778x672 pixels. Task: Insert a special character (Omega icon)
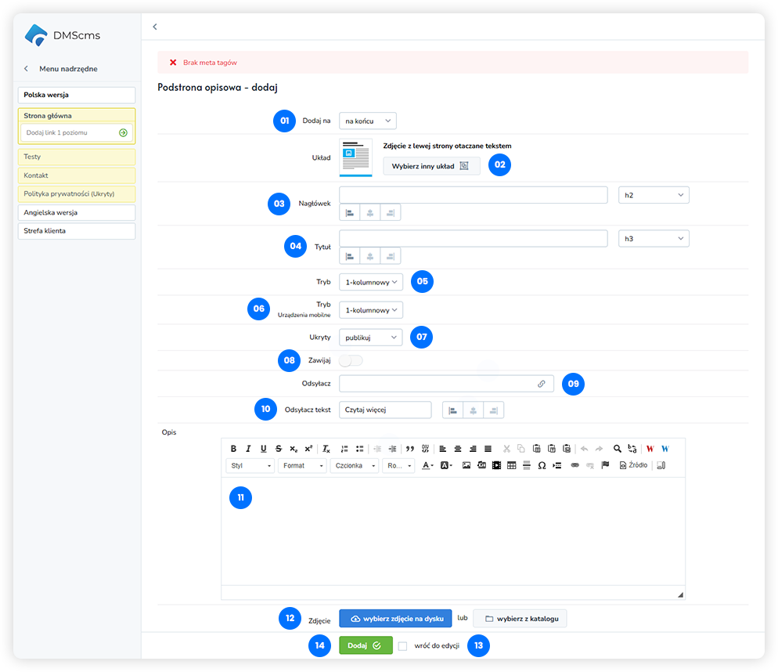click(542, 465)
